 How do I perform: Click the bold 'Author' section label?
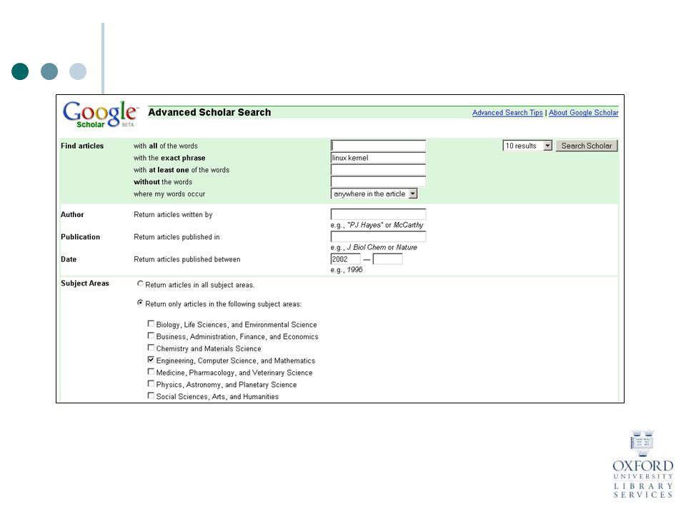click(72, 215)
